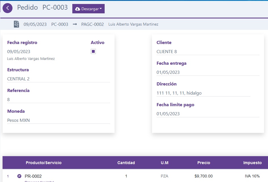Click the Fecha entrega date field
The image size is (268, 182).
[x=208, y=72]
